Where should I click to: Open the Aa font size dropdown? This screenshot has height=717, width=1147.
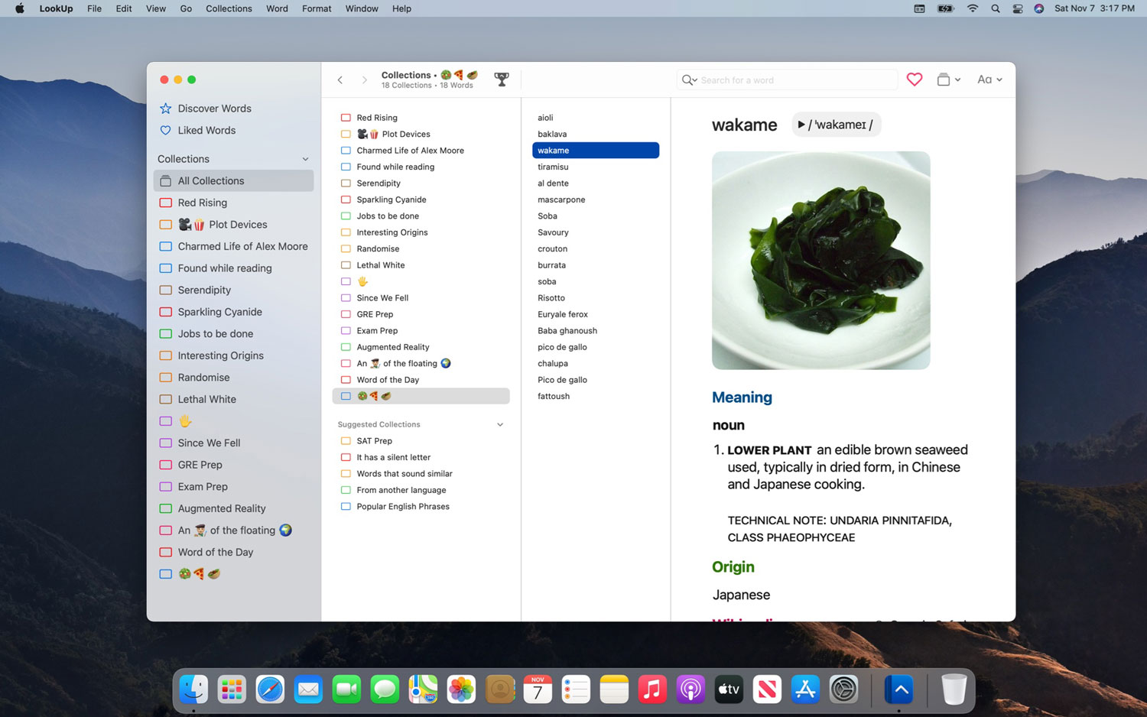point(989,79)
